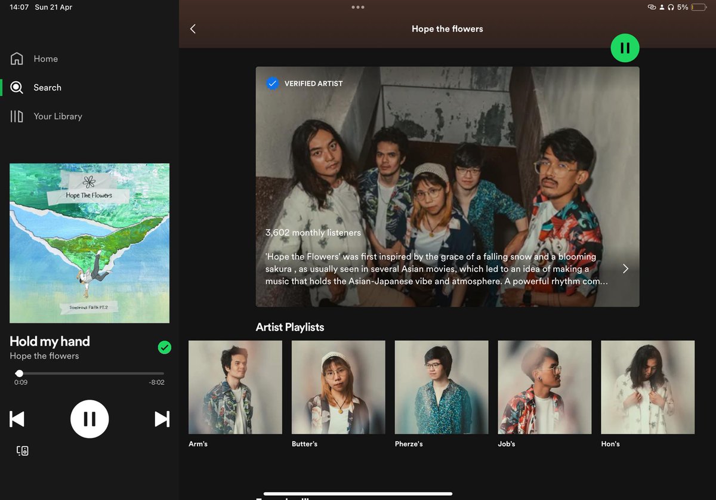Open Arm's playlist thumbnail
The width and height of the screenshot is (716, 500).
(235, 387)
